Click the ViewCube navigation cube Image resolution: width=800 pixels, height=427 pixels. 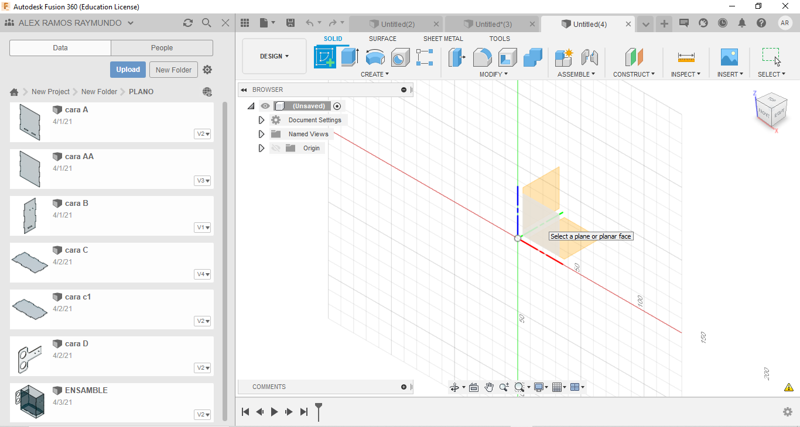pos(771,109)
